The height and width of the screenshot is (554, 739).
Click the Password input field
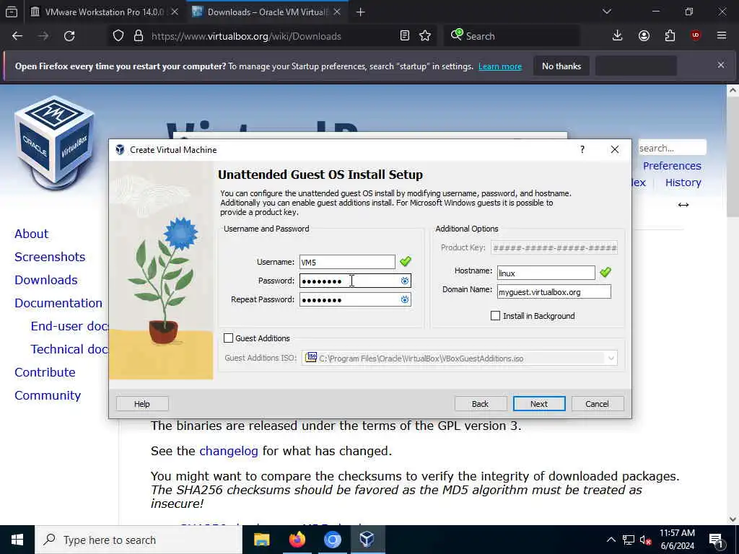(355, 281)
